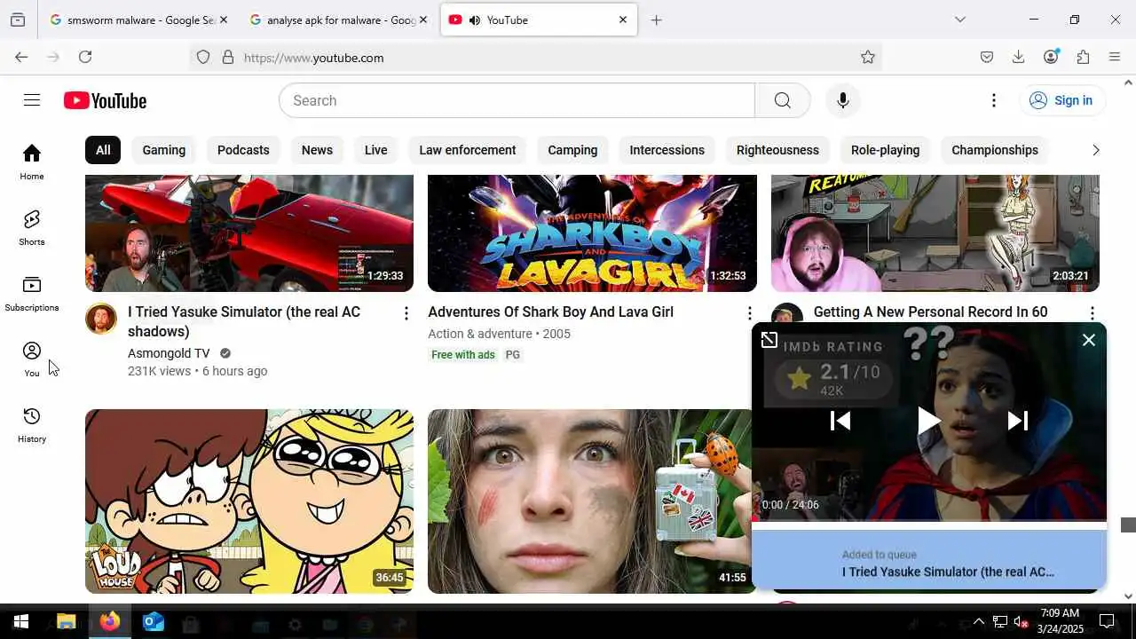Select the Camping filter chip
1136x639 pixels.
(572, 150)
